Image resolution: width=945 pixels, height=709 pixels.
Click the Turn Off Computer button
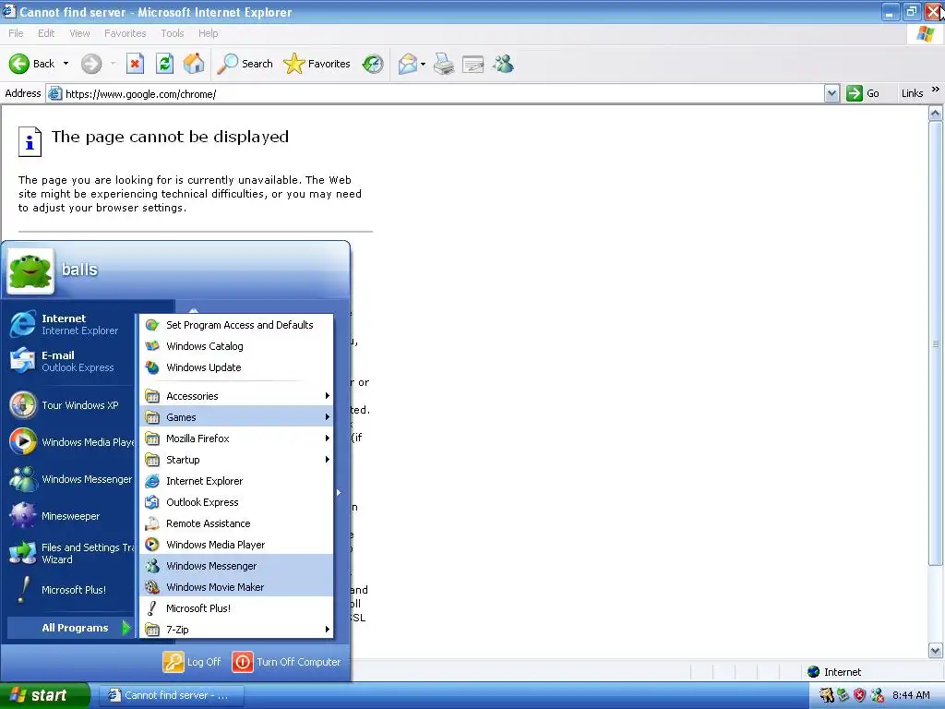287,662
